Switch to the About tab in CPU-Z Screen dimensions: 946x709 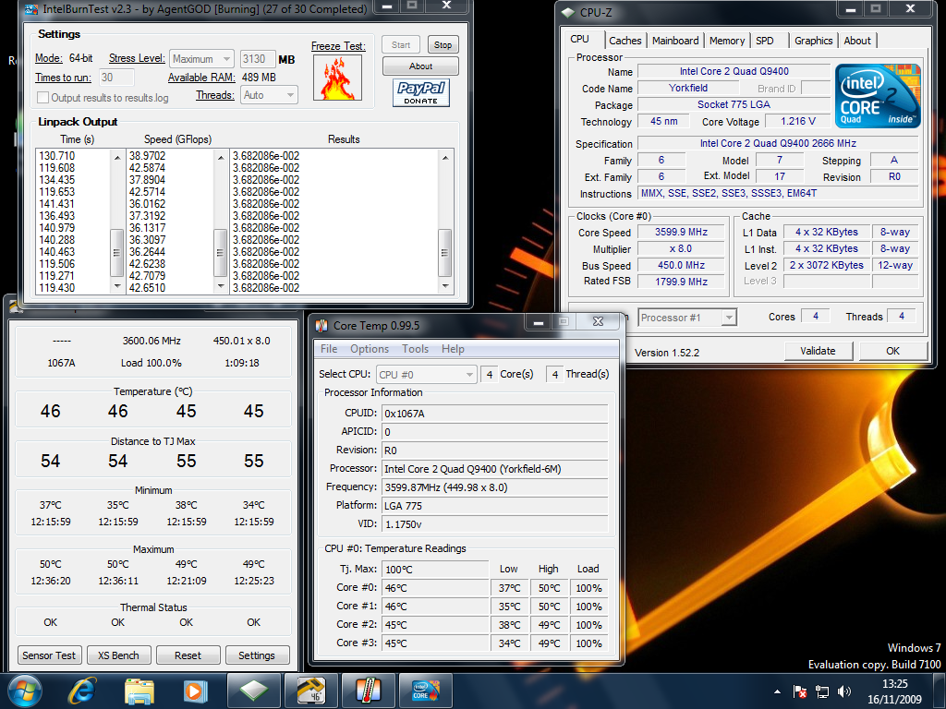pyautogui.click(x=856, y=41)
